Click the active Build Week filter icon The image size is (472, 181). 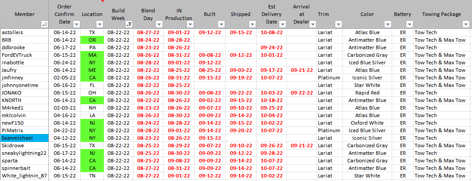(128, 24)
